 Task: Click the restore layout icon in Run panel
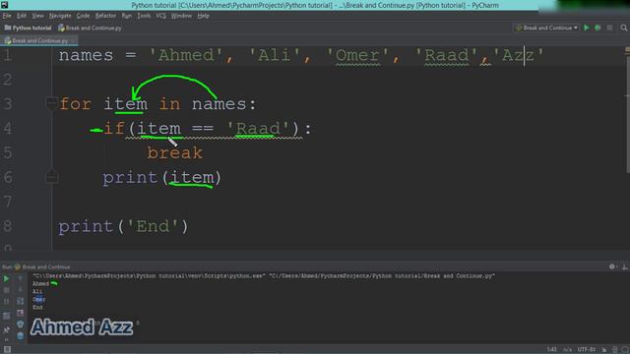7,317
